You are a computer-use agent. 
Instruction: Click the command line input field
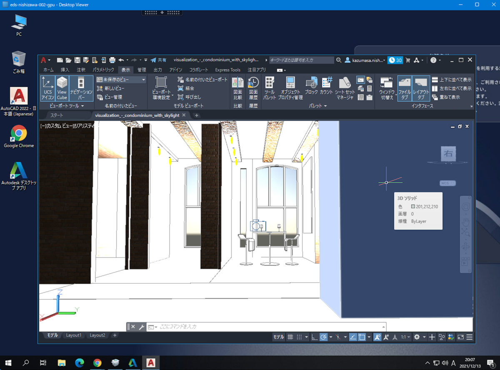click(x=267, y=327)
